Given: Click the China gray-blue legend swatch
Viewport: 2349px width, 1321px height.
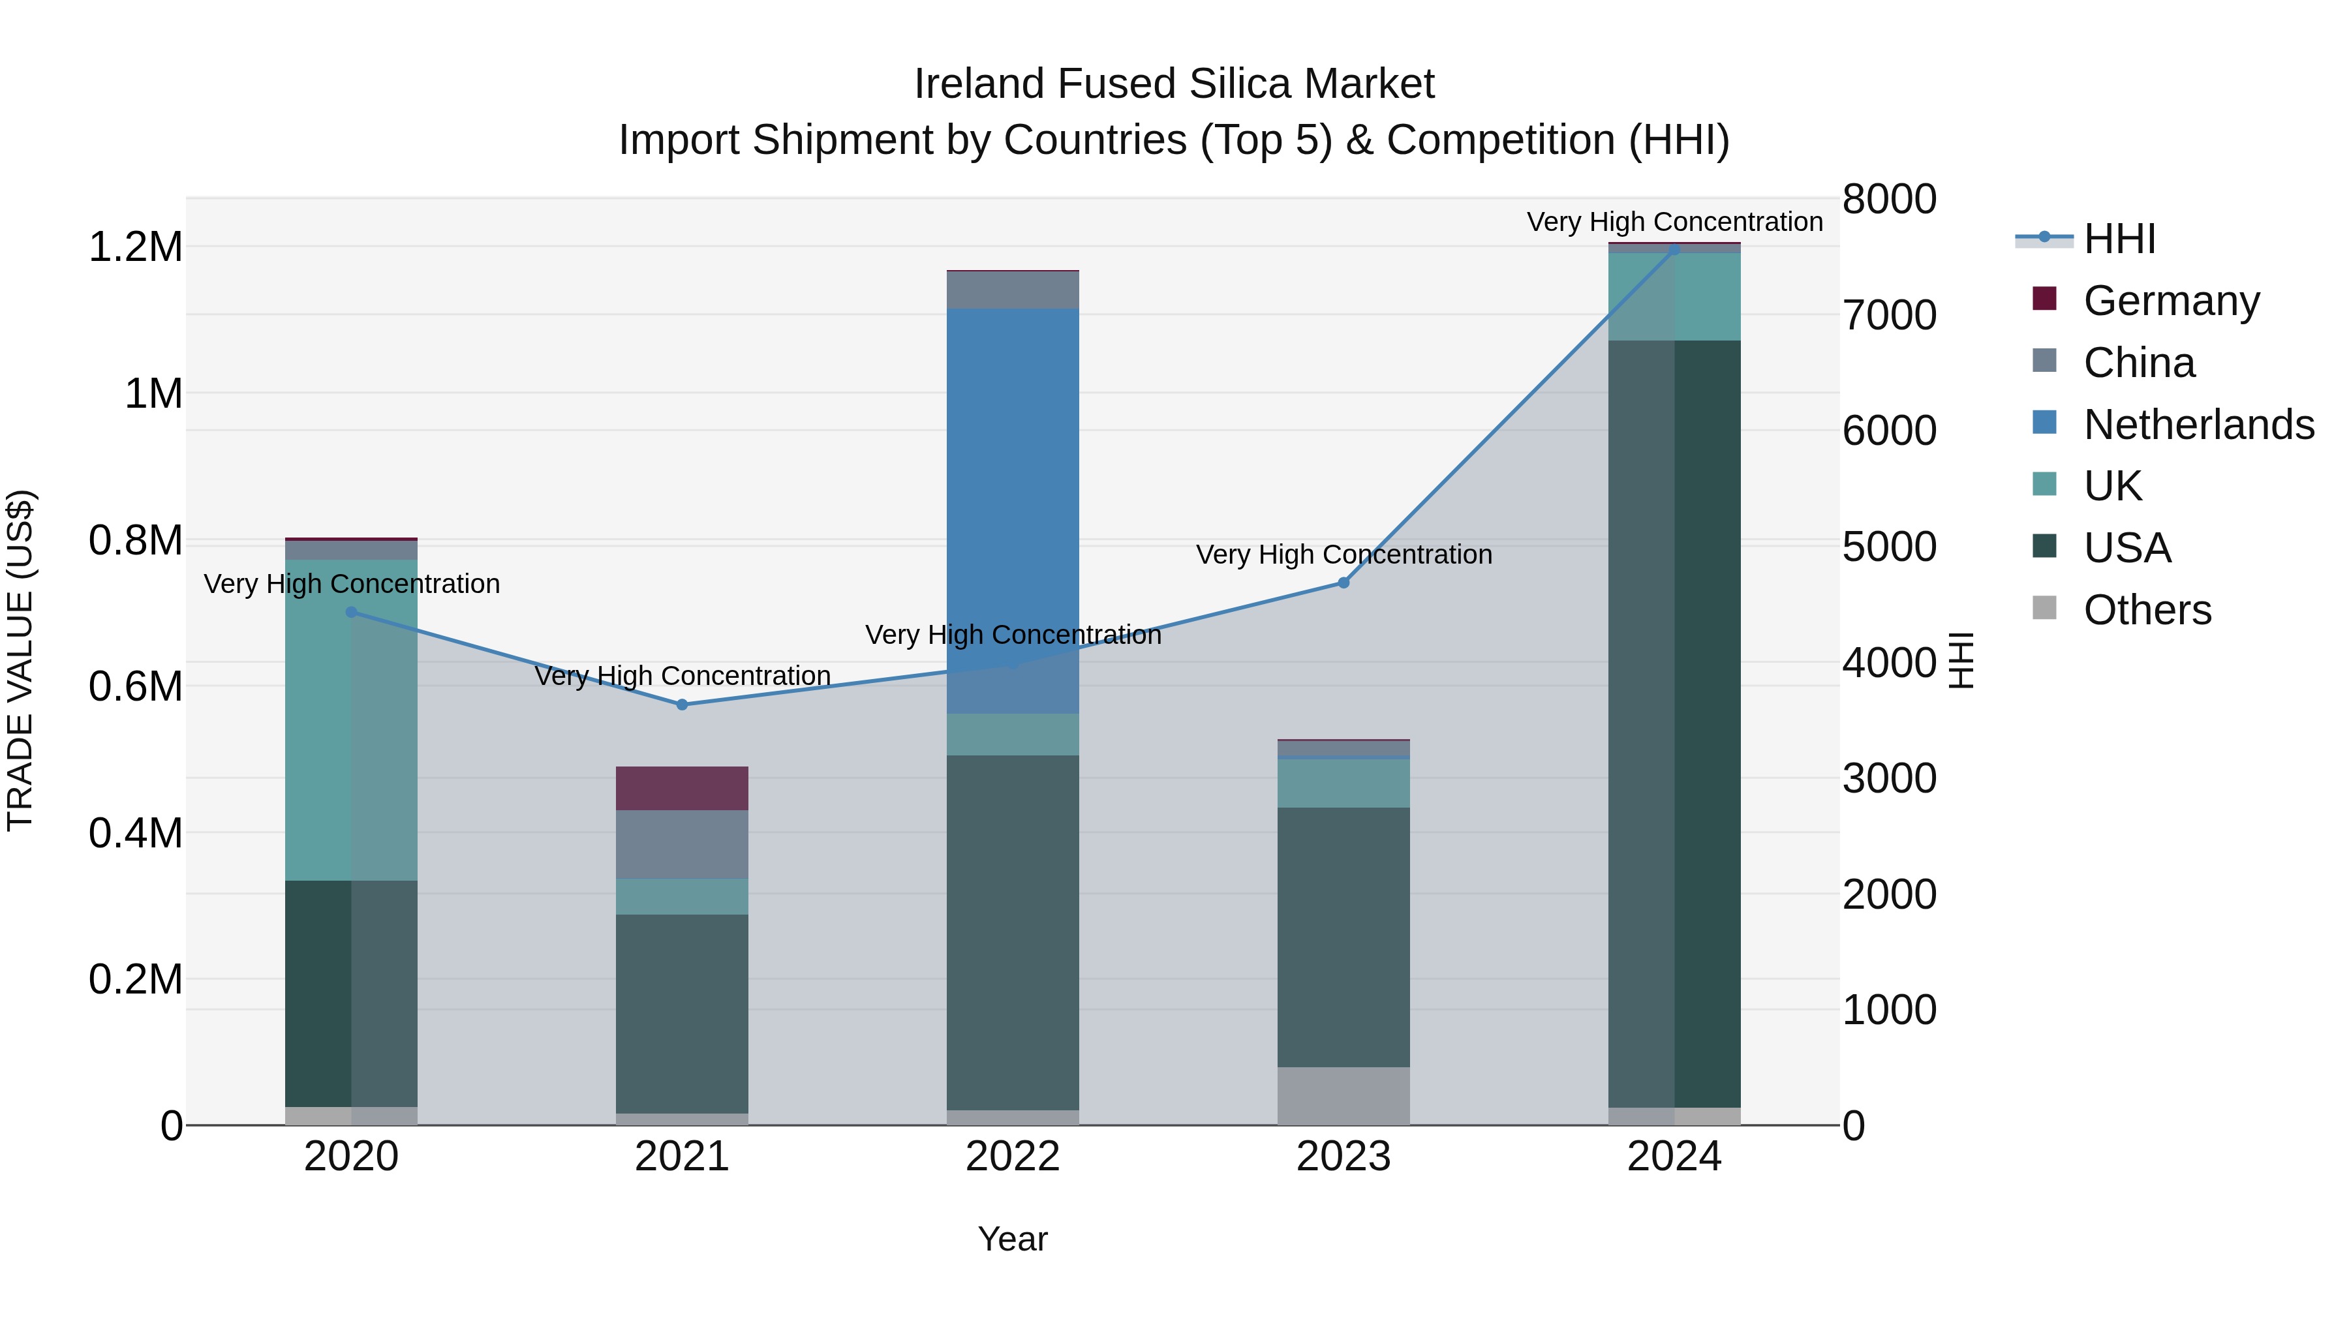Looking at the screenshot, I should [2044, 360].
